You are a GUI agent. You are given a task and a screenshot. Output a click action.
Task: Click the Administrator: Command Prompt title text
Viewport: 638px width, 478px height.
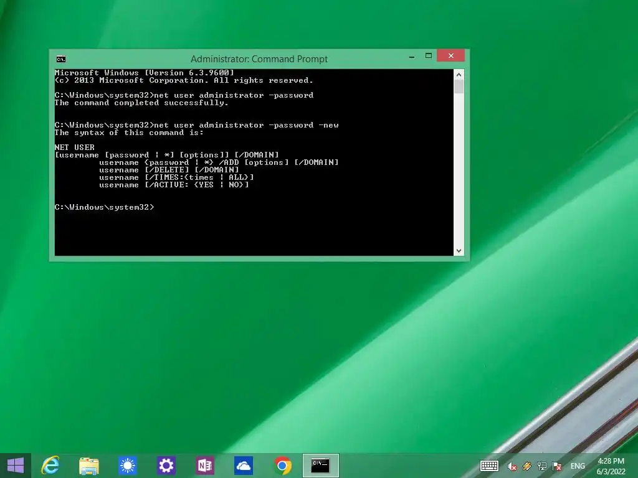(x=259, y=59)
